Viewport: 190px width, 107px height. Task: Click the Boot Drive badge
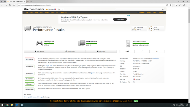coord(29,79)
